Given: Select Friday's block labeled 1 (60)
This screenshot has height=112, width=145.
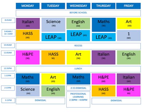Looking at the screenshot, I should 129,35.
